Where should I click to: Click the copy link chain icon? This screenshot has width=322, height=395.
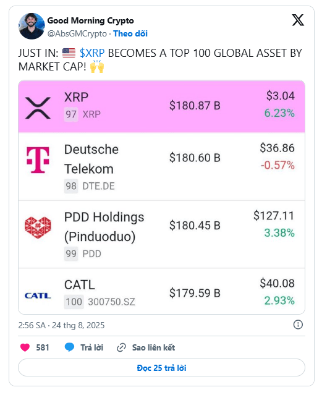click(x=121, y=347)
